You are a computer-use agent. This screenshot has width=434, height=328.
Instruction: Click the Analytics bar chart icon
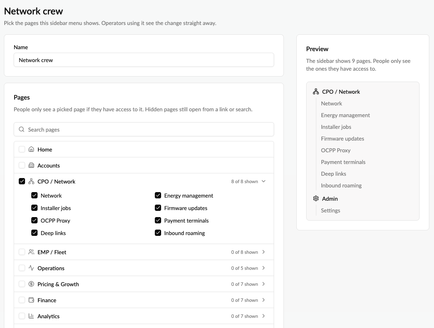coord(31,316)
